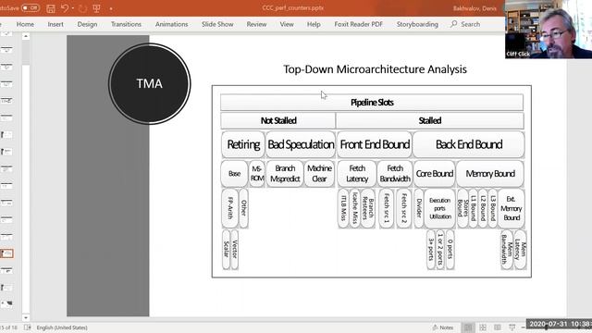This screenshot has width=592, height=333.
Task: Switch to Reading View icon
Action: click(498, 327)
